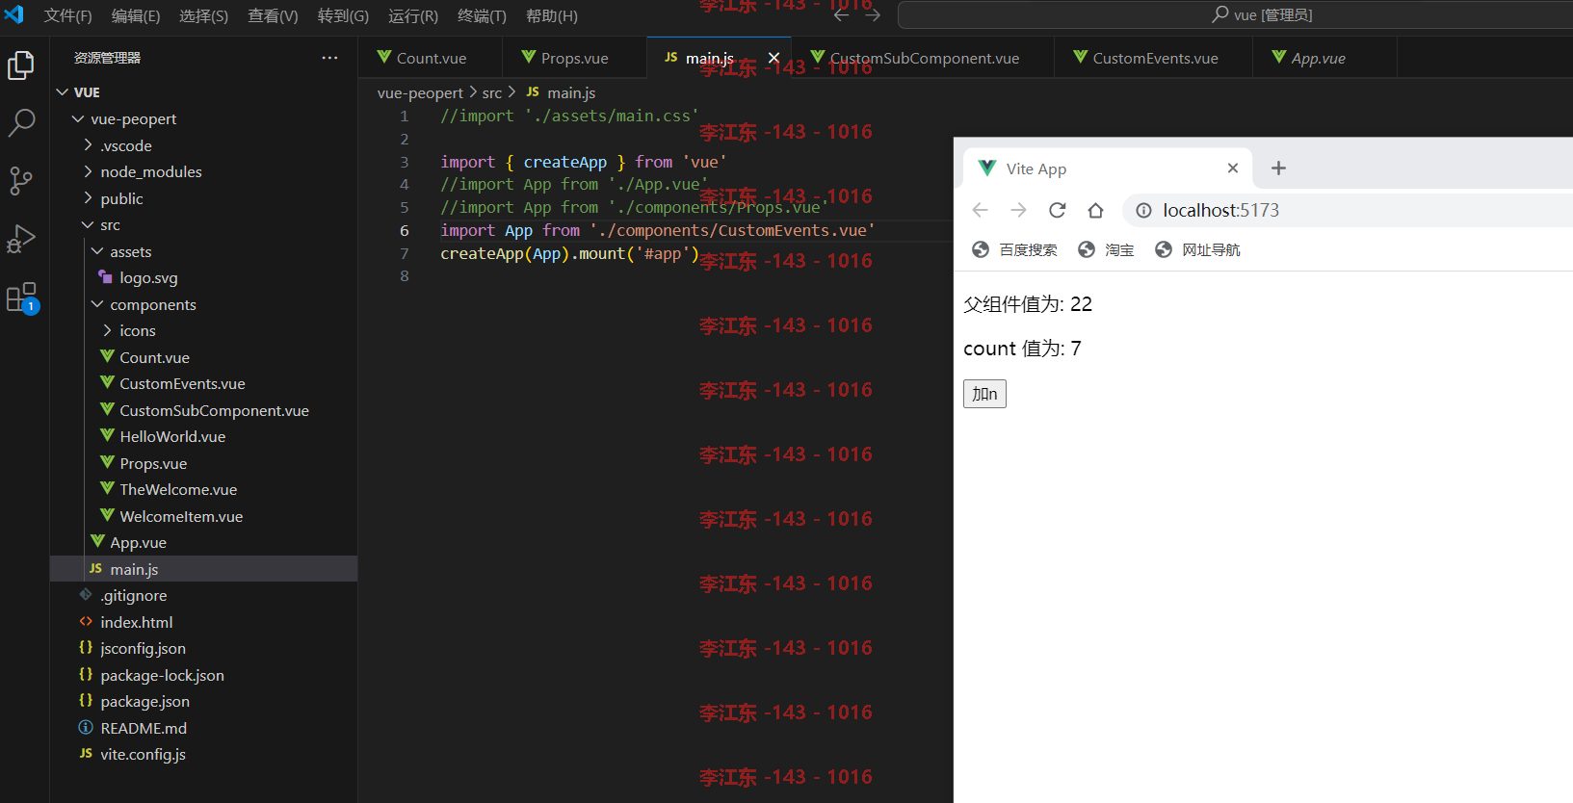1573x803 pixels.
Task: Open 编辑(E) menu
Action: pyautogui.click(x=136, y=15)
